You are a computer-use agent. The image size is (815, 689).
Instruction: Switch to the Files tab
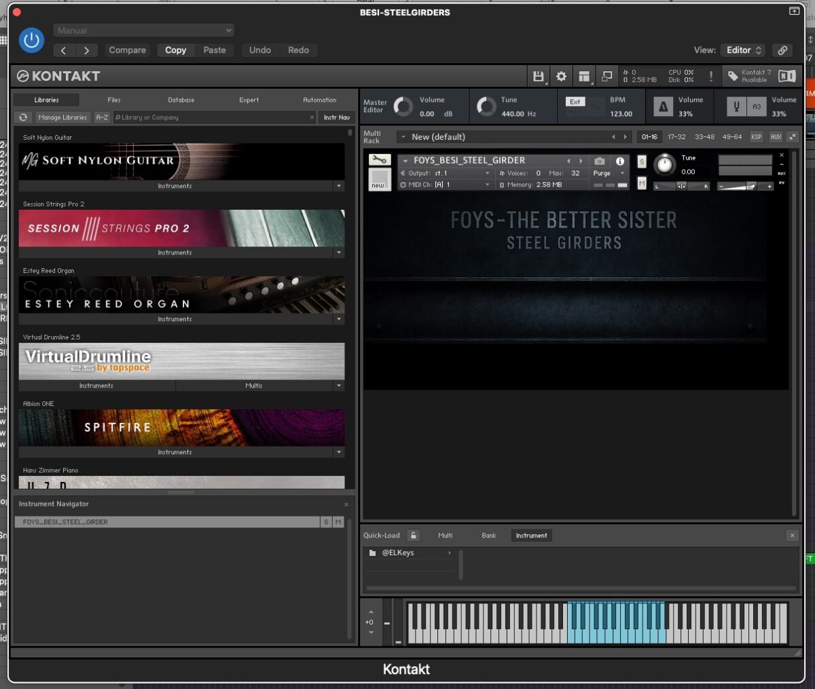(x=113, y=100)
